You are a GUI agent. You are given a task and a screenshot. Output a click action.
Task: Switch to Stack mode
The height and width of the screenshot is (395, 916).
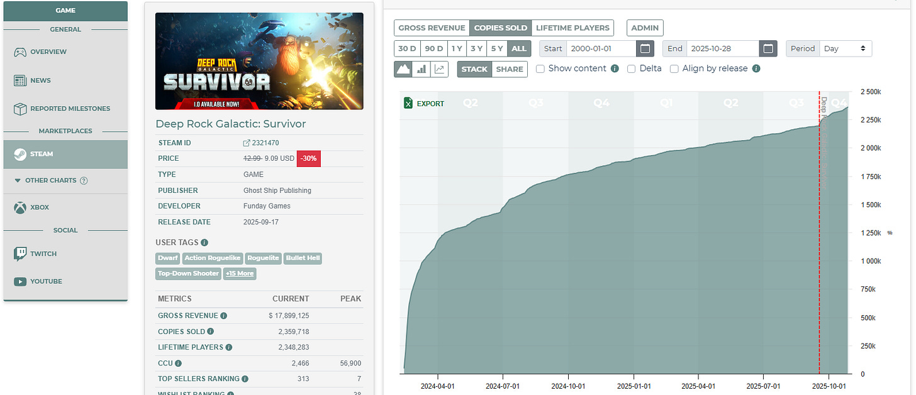[474, 69]
